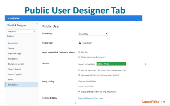This screenshot has height=106, width=170.
Task: Collapse the WebLink Designer sidebar arrow
Action: (x=37, y=23)
